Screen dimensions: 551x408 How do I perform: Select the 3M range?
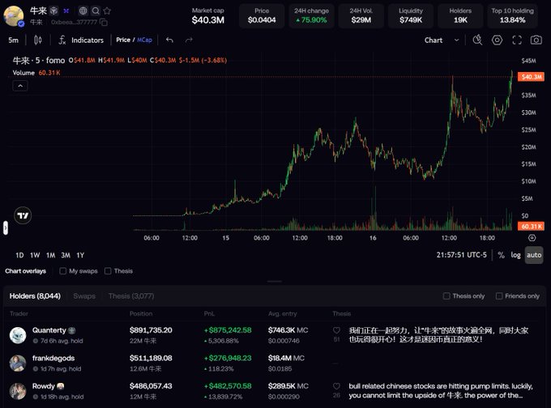pyautogui.click(x=66, y=255)
